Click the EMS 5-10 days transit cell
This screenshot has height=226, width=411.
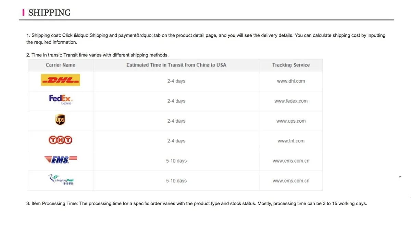pyautogui.click(x=176, y=161)
